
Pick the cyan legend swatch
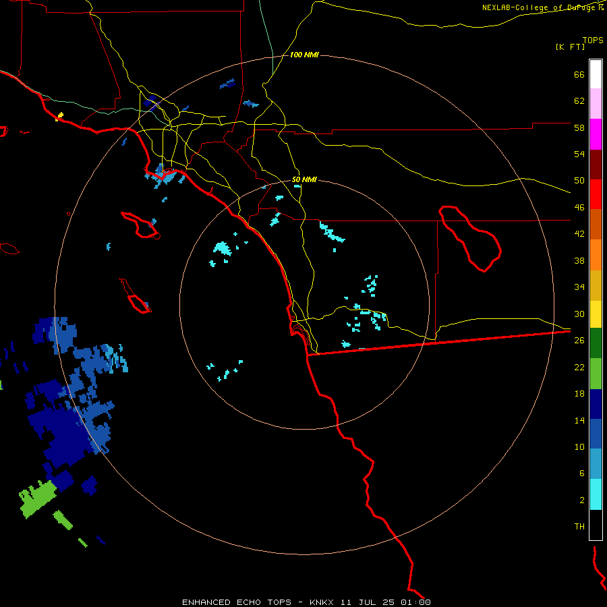coord(596,494)
